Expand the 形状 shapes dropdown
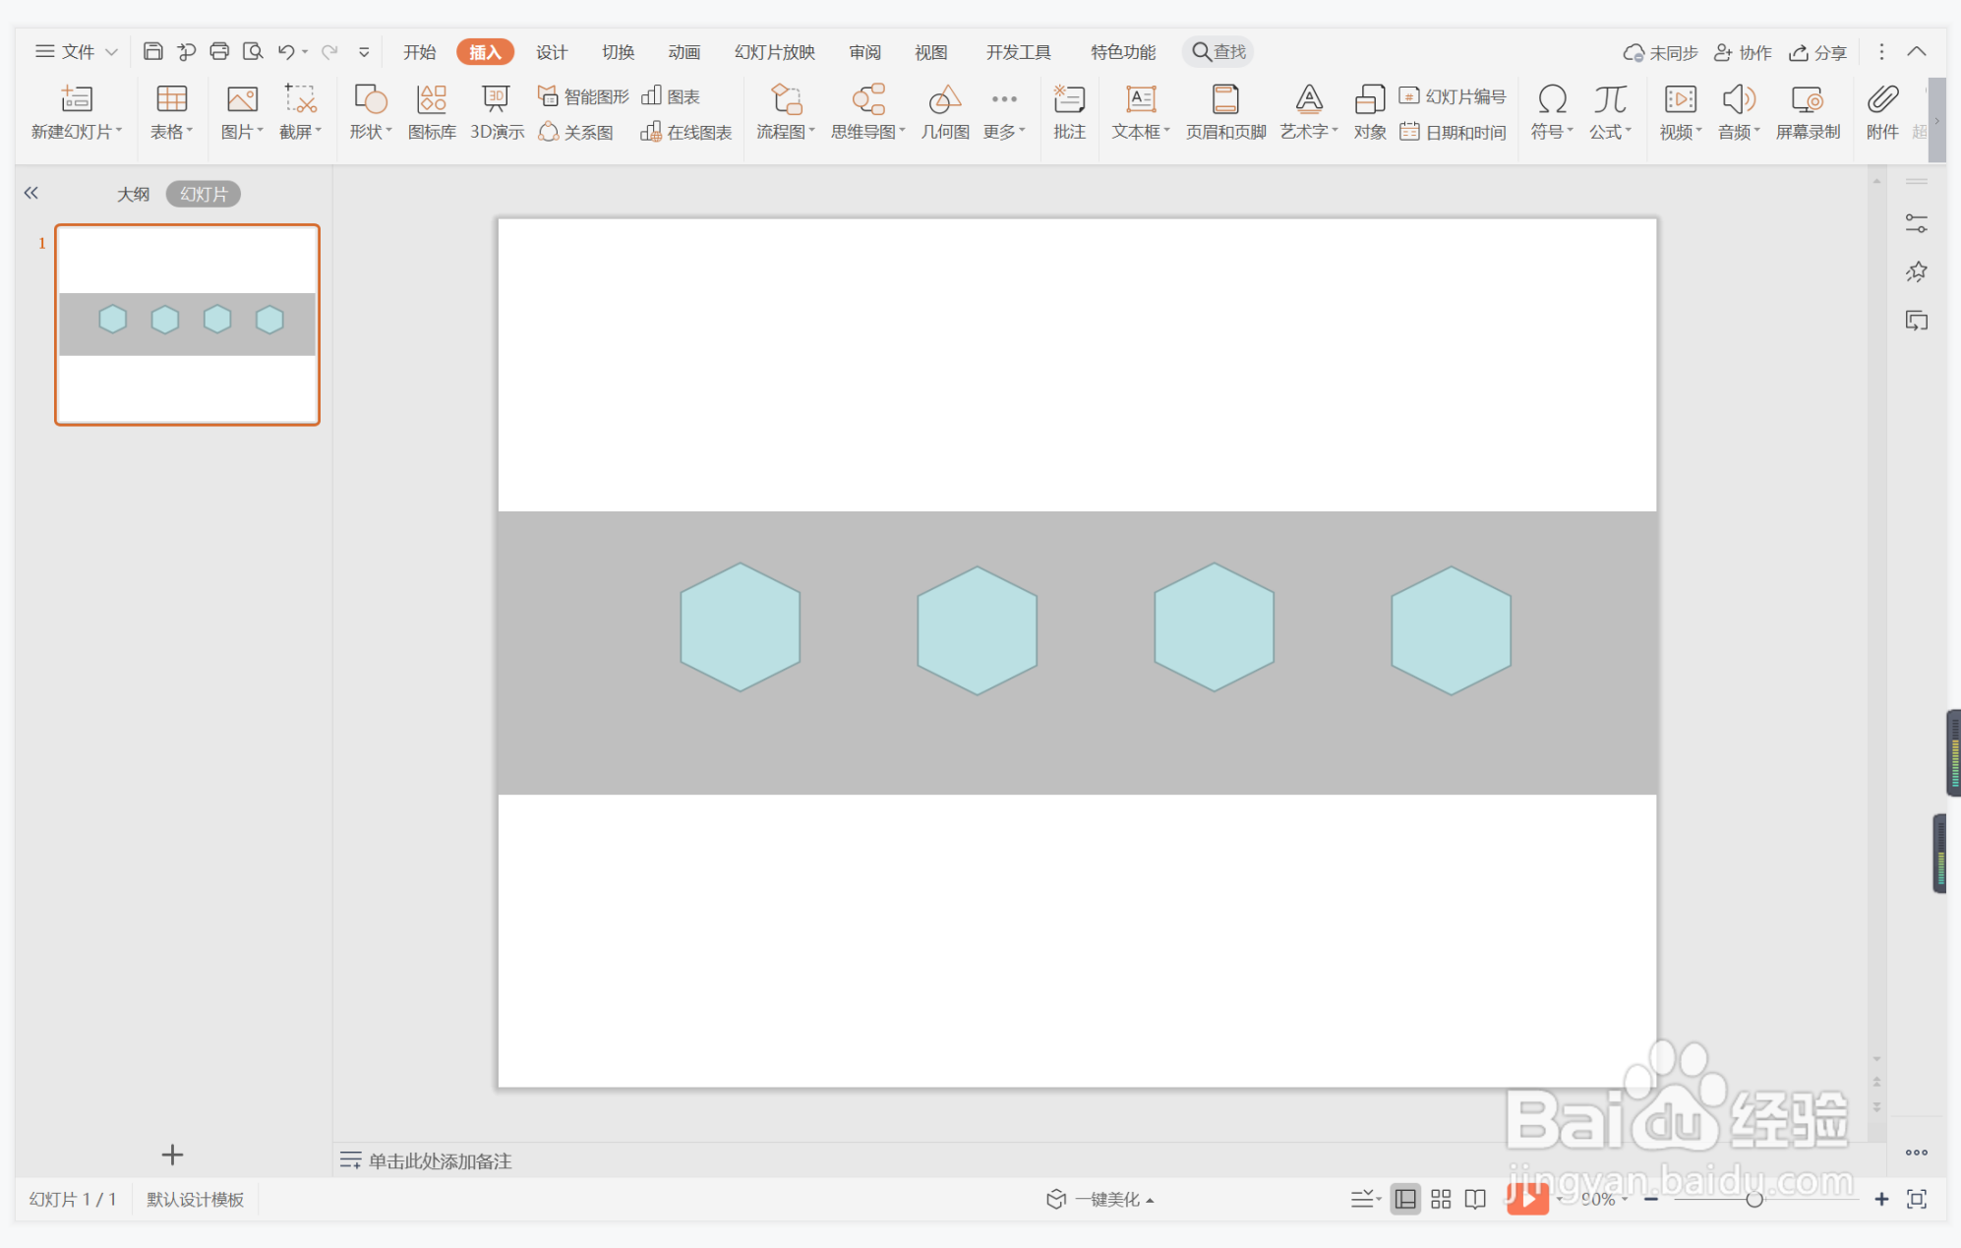The image size is (1961, 1248). click(x=371, y=131)
